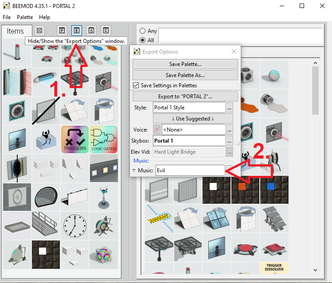Select the spotlight item in bottom-left palette
Image resolution: width=332 pixels, height=283 pixels.
[x=17, y=254]
